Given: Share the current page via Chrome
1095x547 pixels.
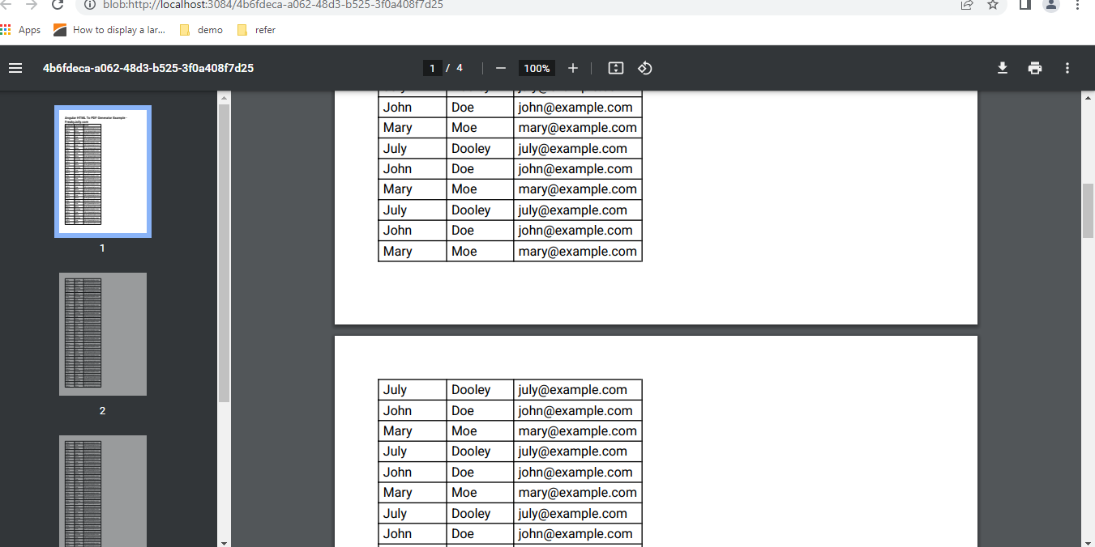Looking at the screenshot, I should [966, 6].
